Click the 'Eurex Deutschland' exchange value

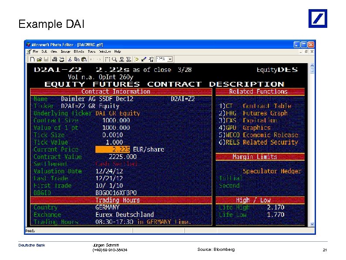point(125,215)
